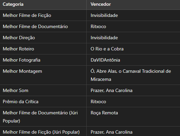Viewport: 180px width, 136px height.
Task: Click the Vencedor column header
Action: tap(133, 5)
